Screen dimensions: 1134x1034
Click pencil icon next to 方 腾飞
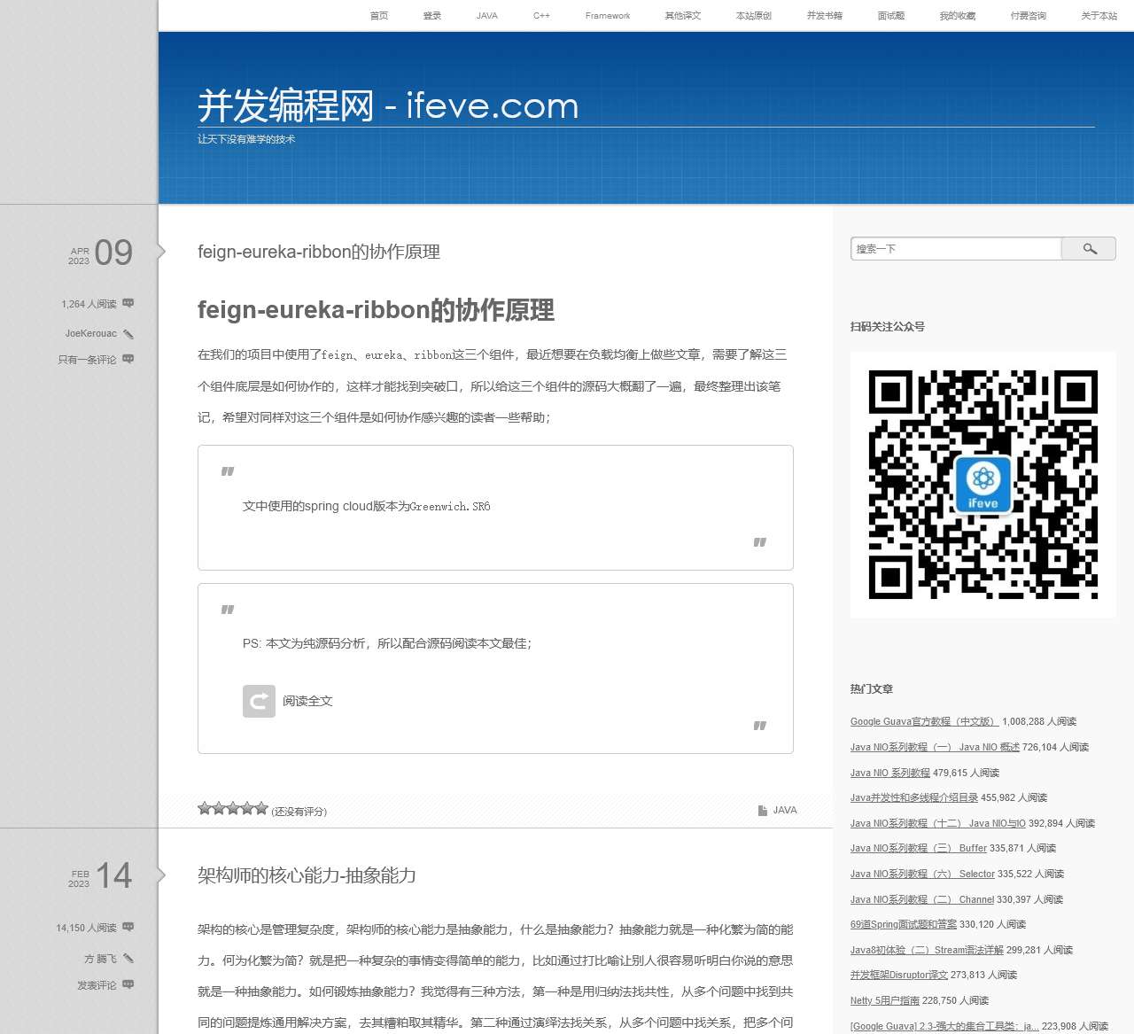[x=128, y=959]
